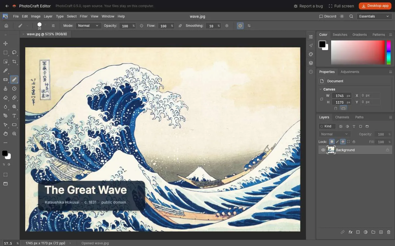Select the Eraser tool
395x246 pixels.
tap(5, 98)
